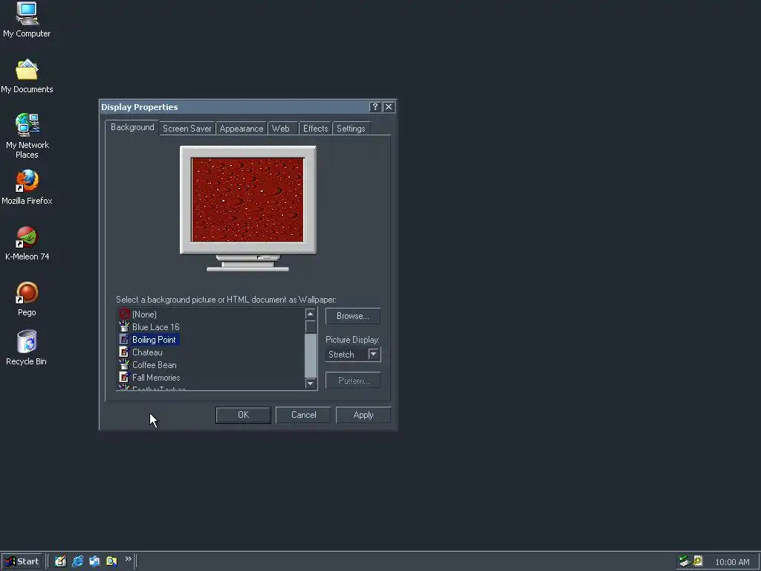The width and height of the screenshot is (761, 571).
Task: Click the Cancel button
Action: click(303, 415)
